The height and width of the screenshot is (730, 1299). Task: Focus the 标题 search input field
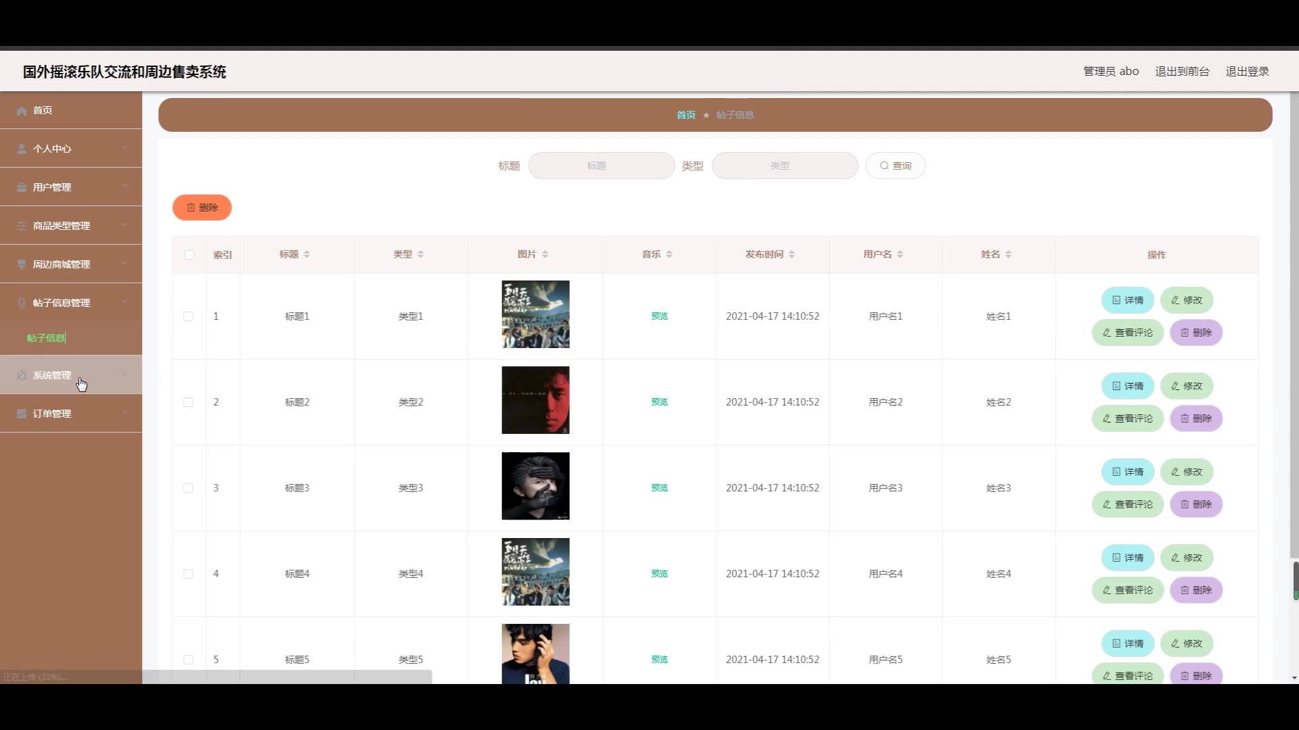coord(601,166)
